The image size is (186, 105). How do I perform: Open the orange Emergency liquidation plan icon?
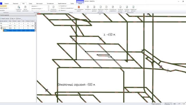(x=79, y=7)
